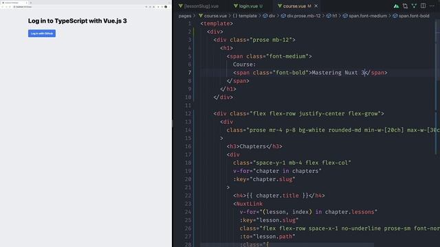Click the source control graph icon in the editor toolbar

[414, 6]
